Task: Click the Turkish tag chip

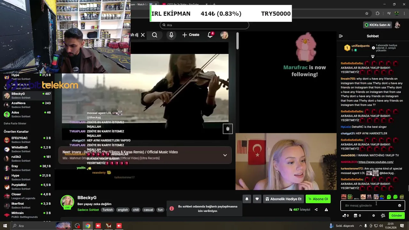Action: pos(107,210)
